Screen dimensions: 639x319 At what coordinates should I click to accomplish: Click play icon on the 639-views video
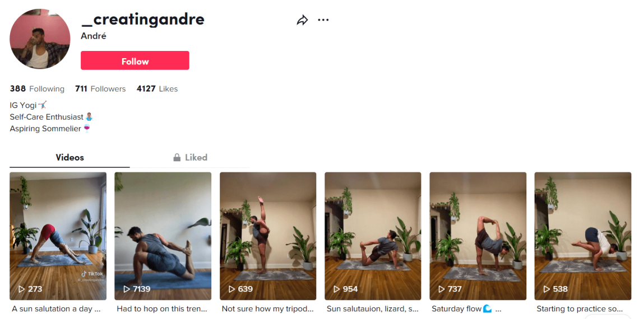(231, 289)
